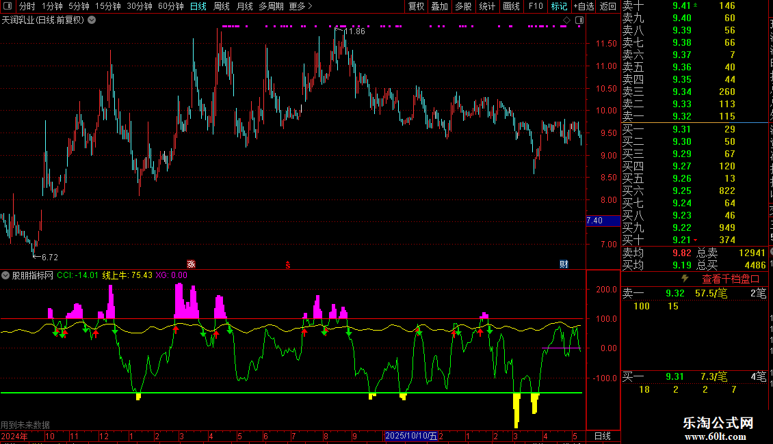Switch to 60分钟 chart period
Image resolution: width=773 pixels, height=444 pixels.
(x=171, y=6)
